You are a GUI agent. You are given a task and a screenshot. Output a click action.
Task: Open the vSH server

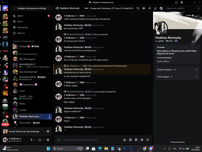5,37
